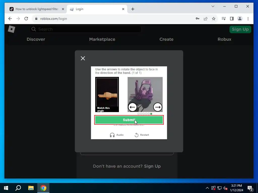The width and height of the screenshot is (258, 193).
Task: View site lock information
Action: point(36,19)
